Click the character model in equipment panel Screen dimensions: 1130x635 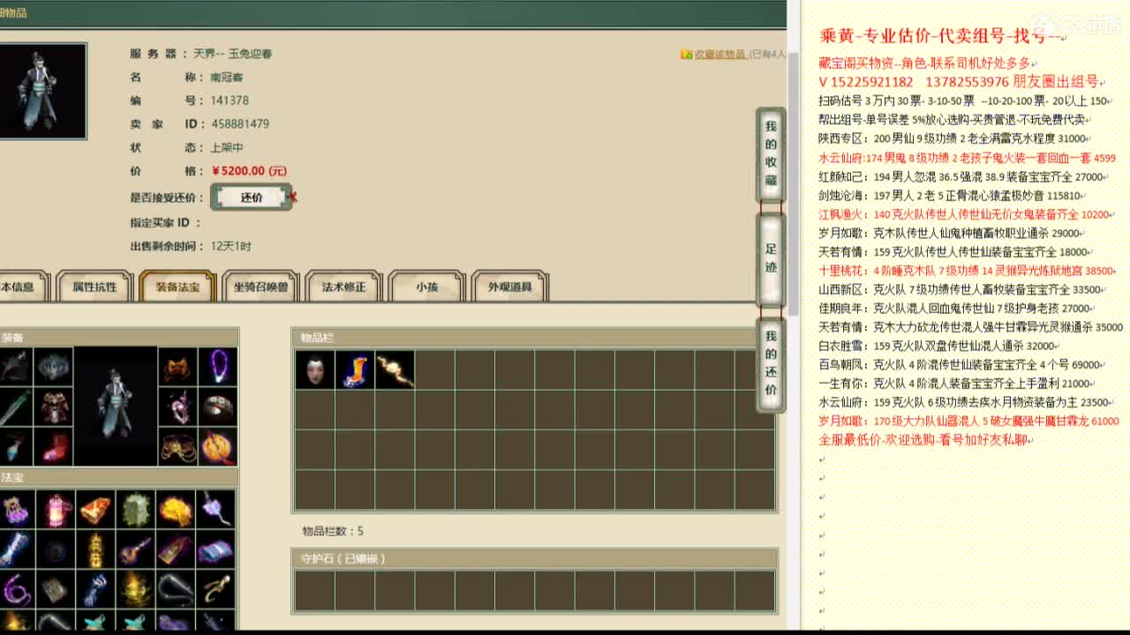(x=116, y=407)
